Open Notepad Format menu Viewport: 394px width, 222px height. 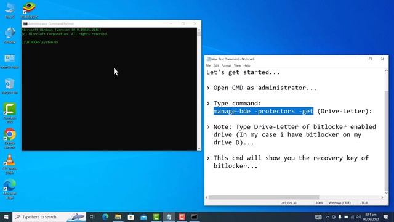226,65
